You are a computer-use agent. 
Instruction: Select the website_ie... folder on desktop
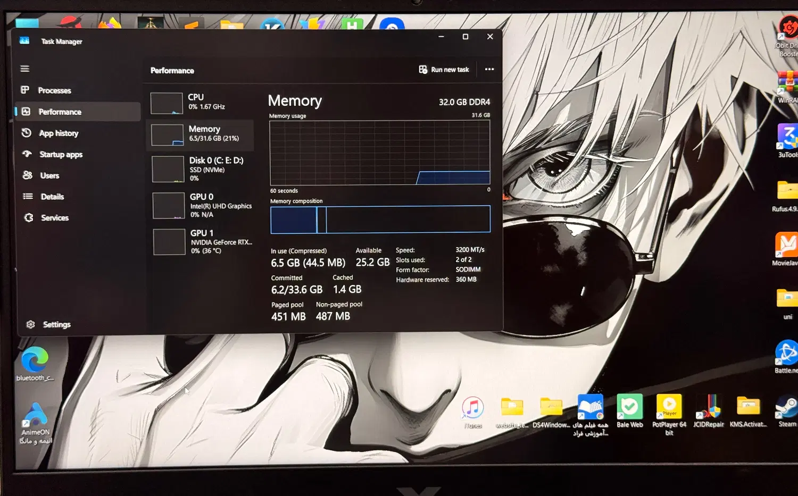pos(512,413)
